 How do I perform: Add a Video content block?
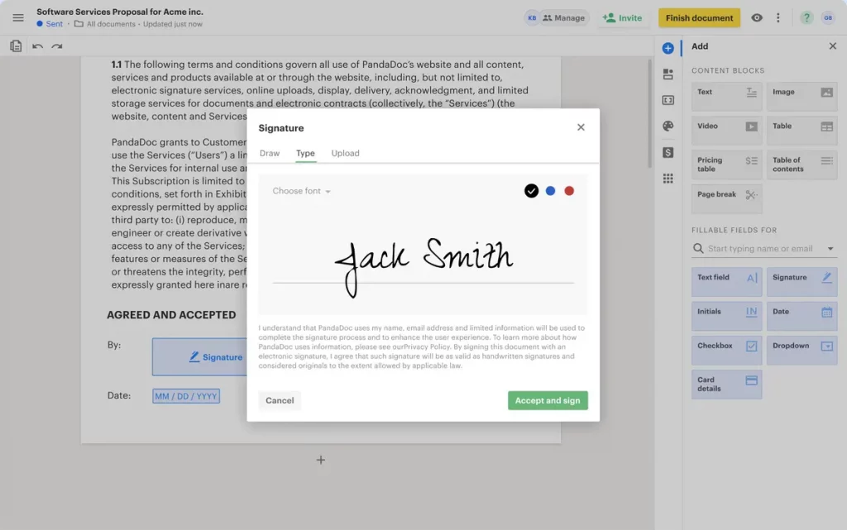point(726,130)
